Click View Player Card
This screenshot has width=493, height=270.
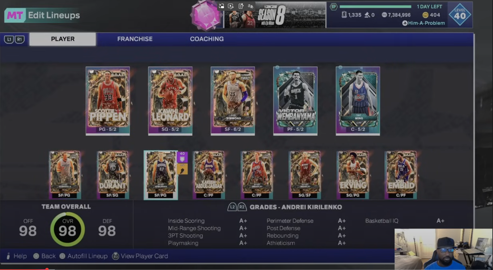tap(144, 256)
